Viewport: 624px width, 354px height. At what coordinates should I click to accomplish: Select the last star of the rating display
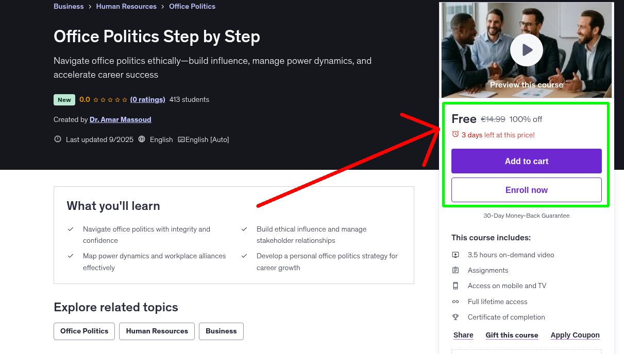coord(124,99)
